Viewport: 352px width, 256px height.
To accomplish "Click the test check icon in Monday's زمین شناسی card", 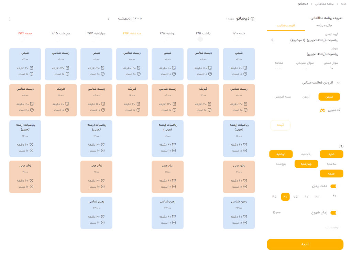I will click(174, 223).
